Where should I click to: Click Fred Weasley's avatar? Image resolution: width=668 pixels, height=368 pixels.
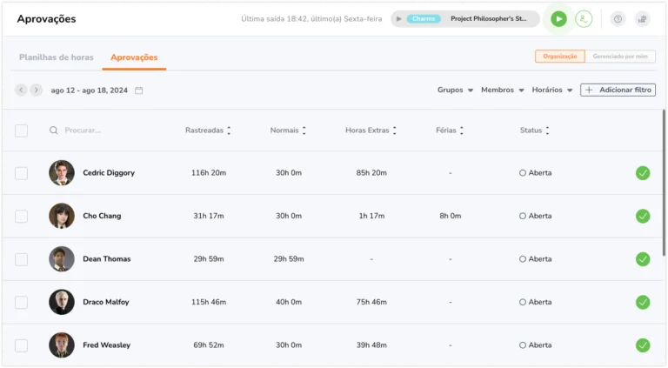click(x=62, y=345)
